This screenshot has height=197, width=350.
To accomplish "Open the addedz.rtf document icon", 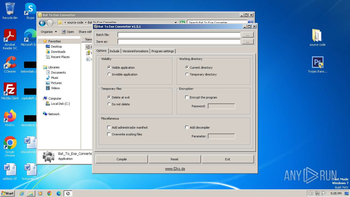I will pos(10,172).
